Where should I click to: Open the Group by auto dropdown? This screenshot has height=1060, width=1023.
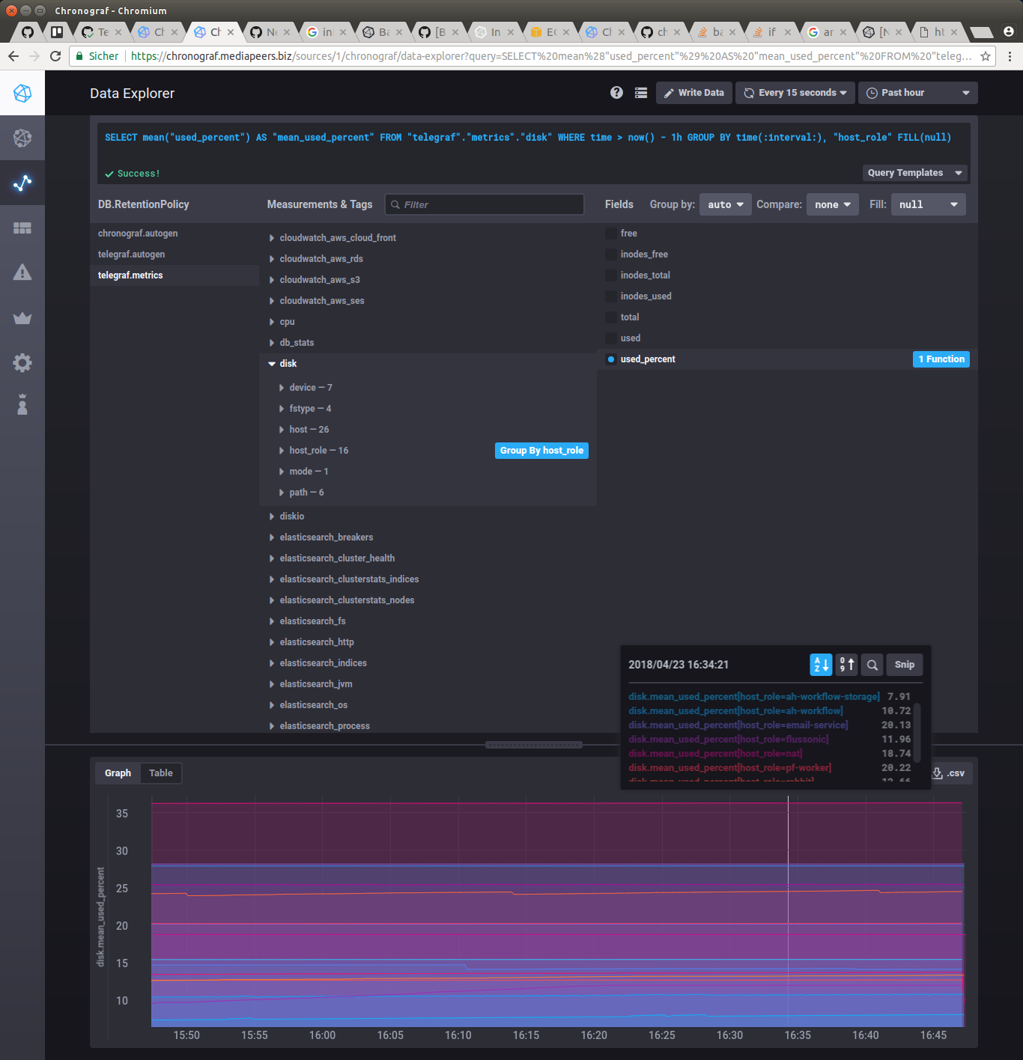point(724,204)
